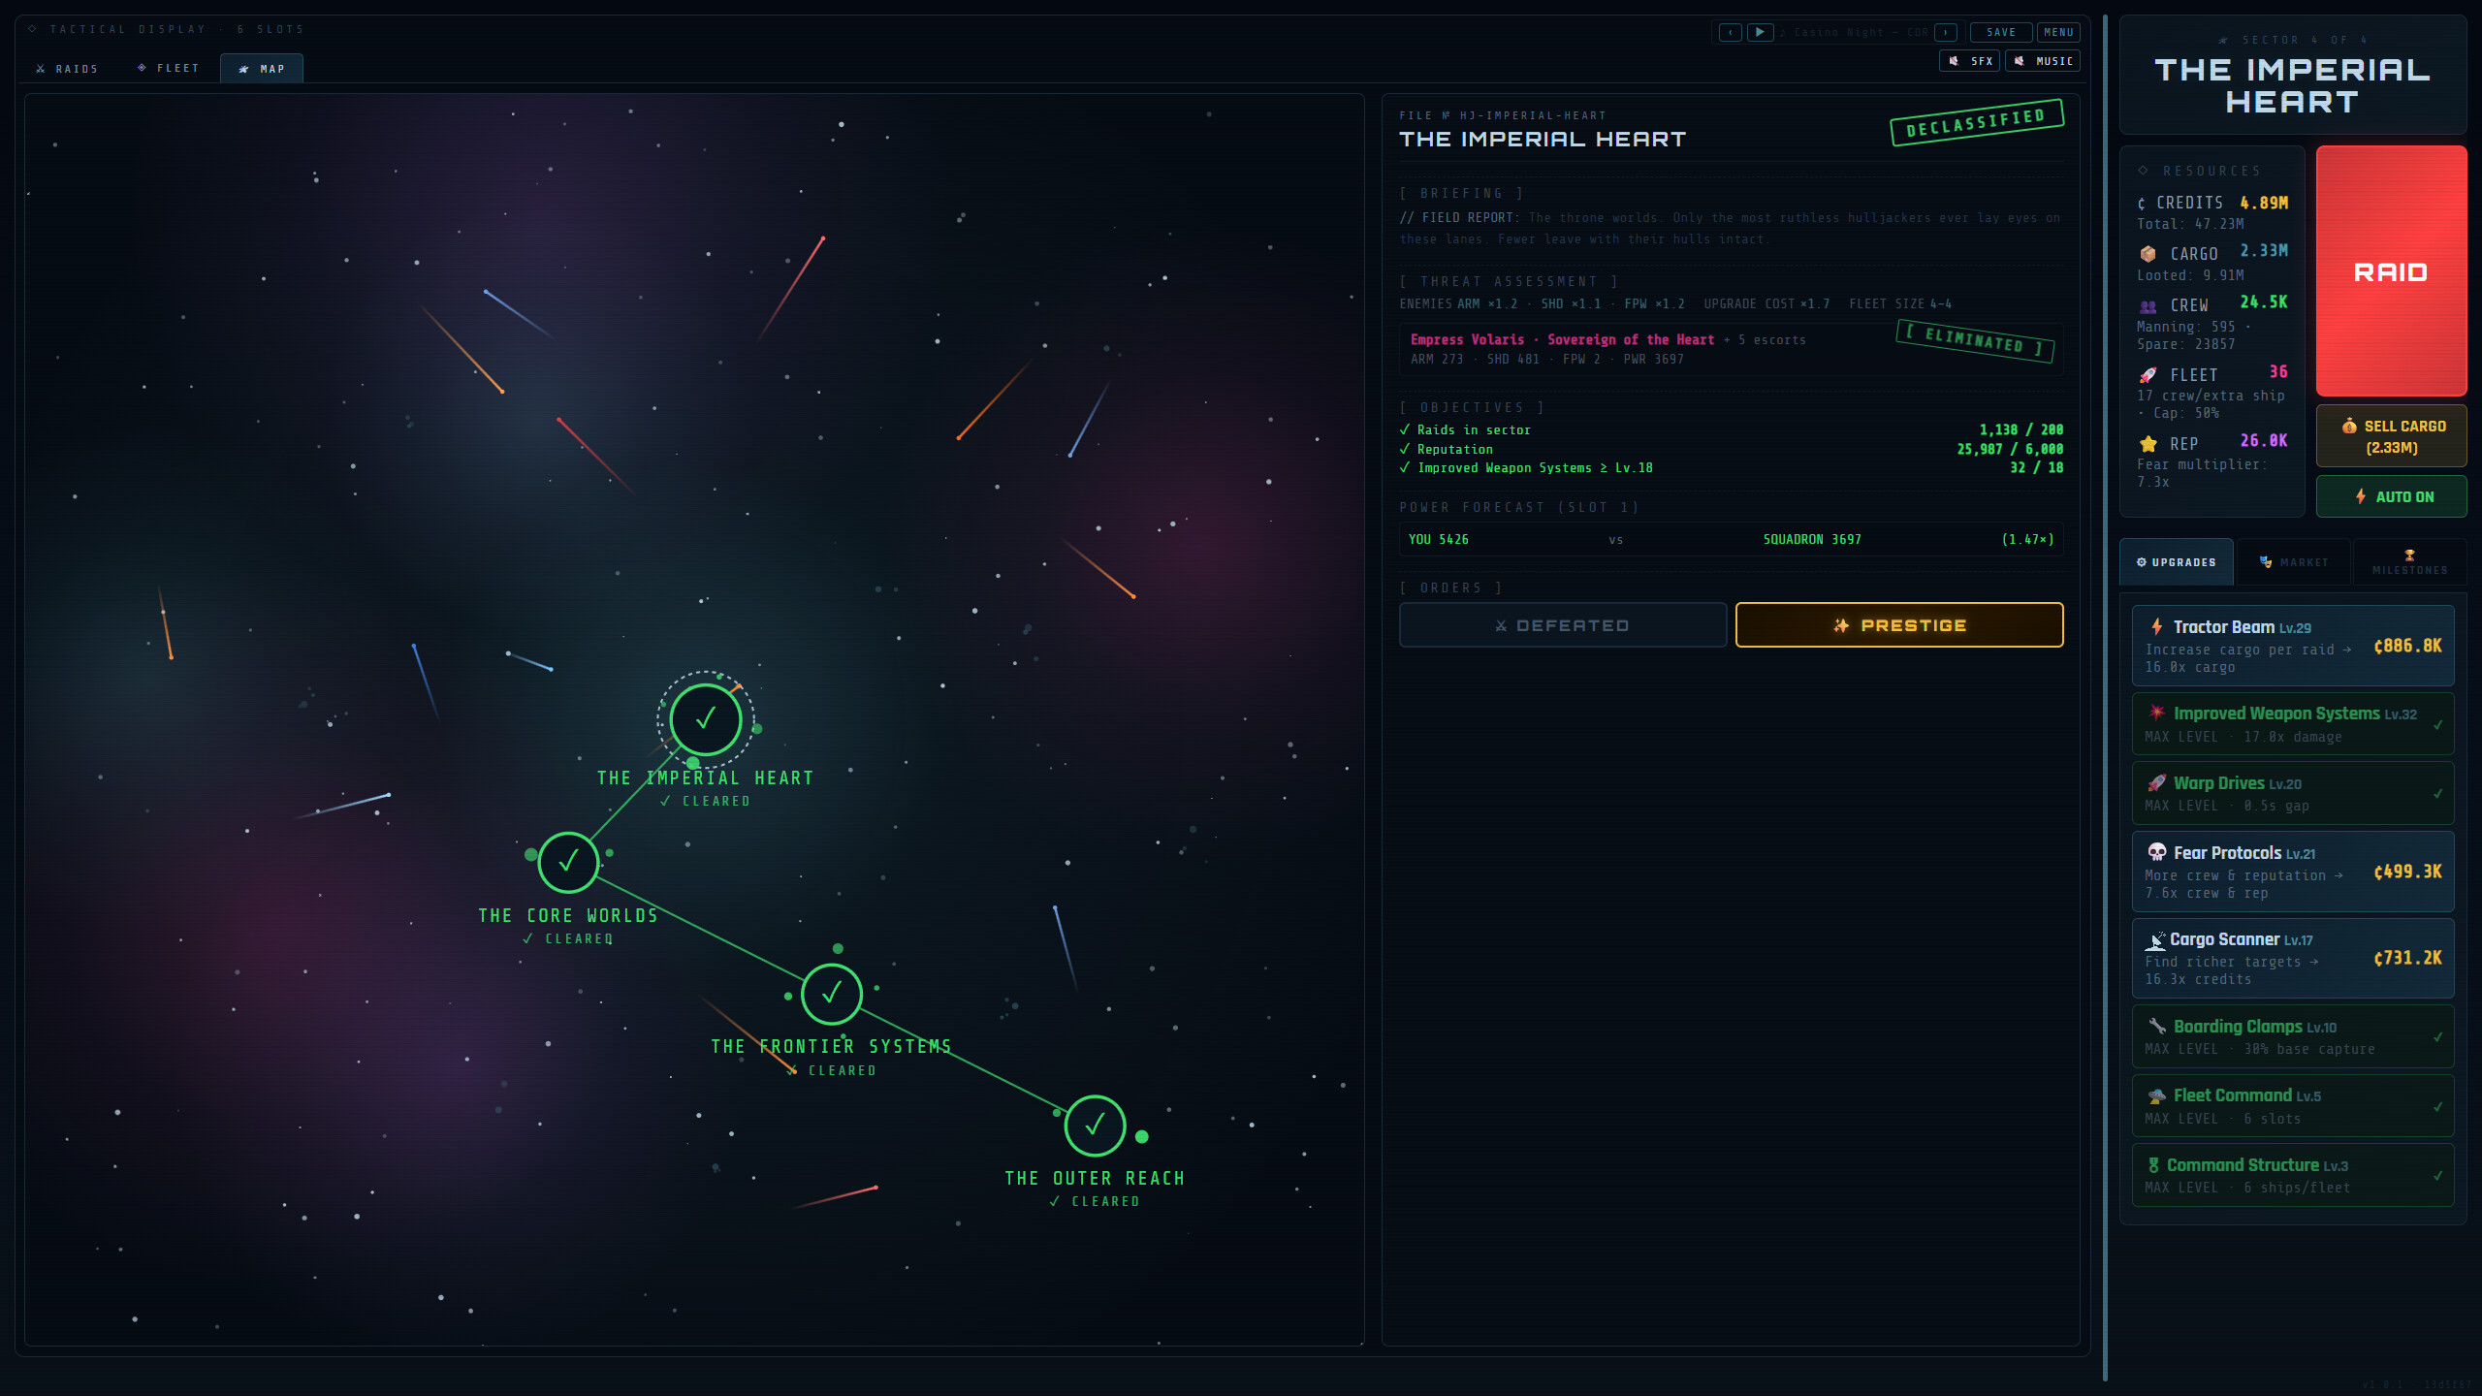
Task: Select the MAP tab
Action: click(x=262, y=69)
